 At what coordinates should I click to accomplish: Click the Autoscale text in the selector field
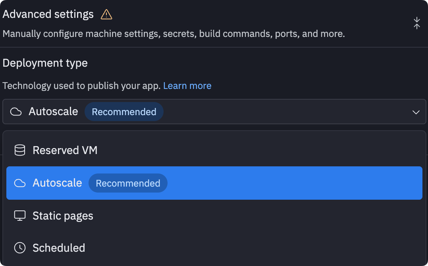click(x=53, y=112)
